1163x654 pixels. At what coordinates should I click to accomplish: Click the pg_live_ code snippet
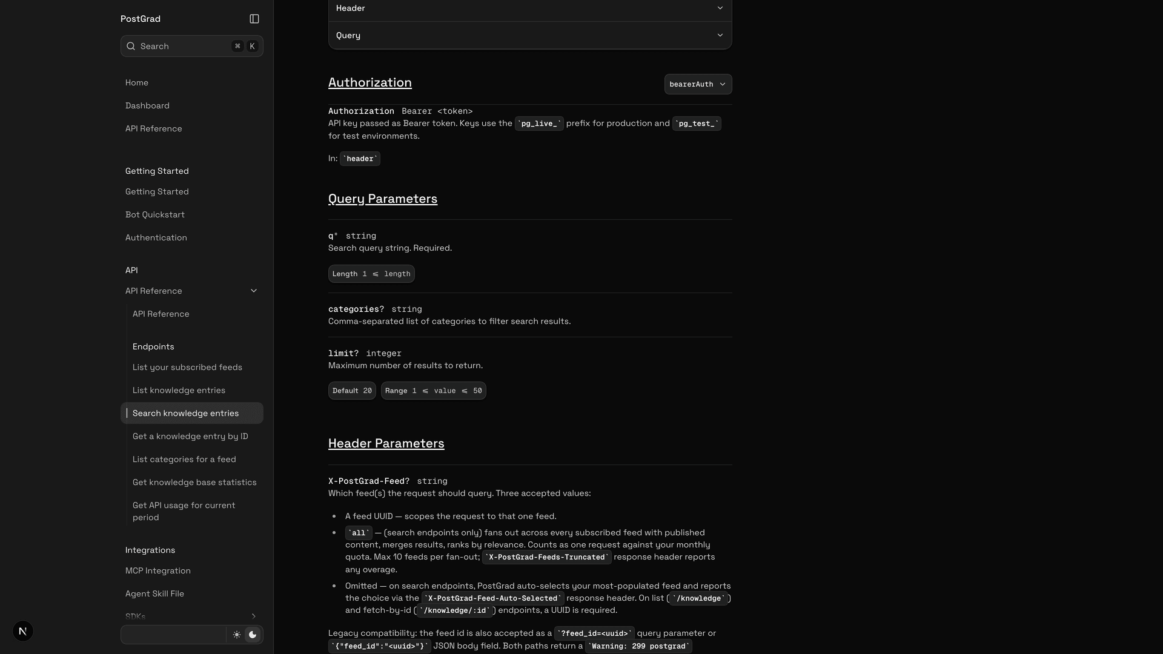(539, 124)
